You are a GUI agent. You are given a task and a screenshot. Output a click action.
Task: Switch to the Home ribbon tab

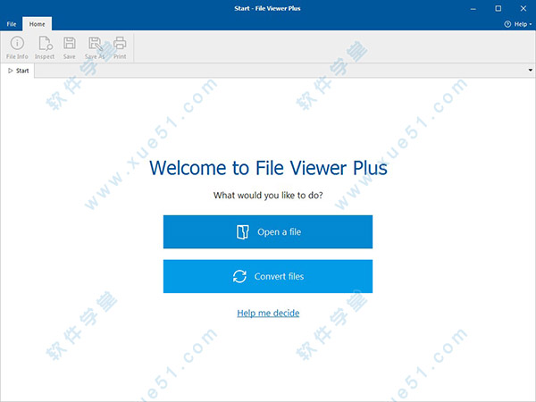coord(38,24)
